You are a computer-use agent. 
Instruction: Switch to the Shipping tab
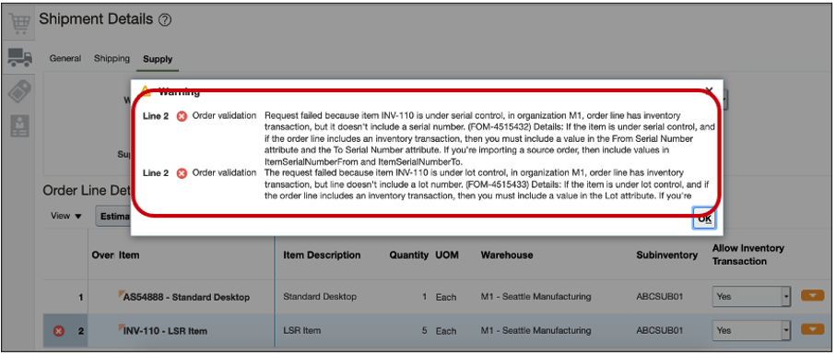pos(112,59)
